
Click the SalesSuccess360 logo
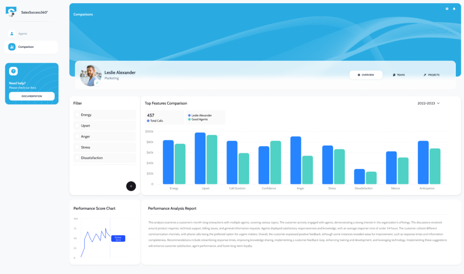11,12
